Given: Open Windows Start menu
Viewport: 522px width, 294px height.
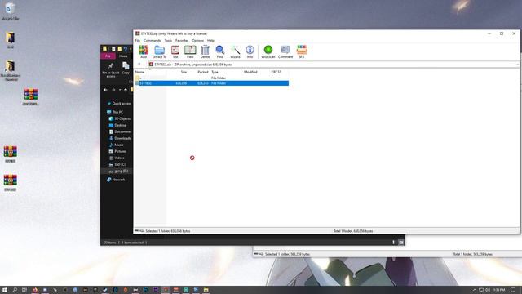Looking at the screenshot, I should [x=5, y=290].
